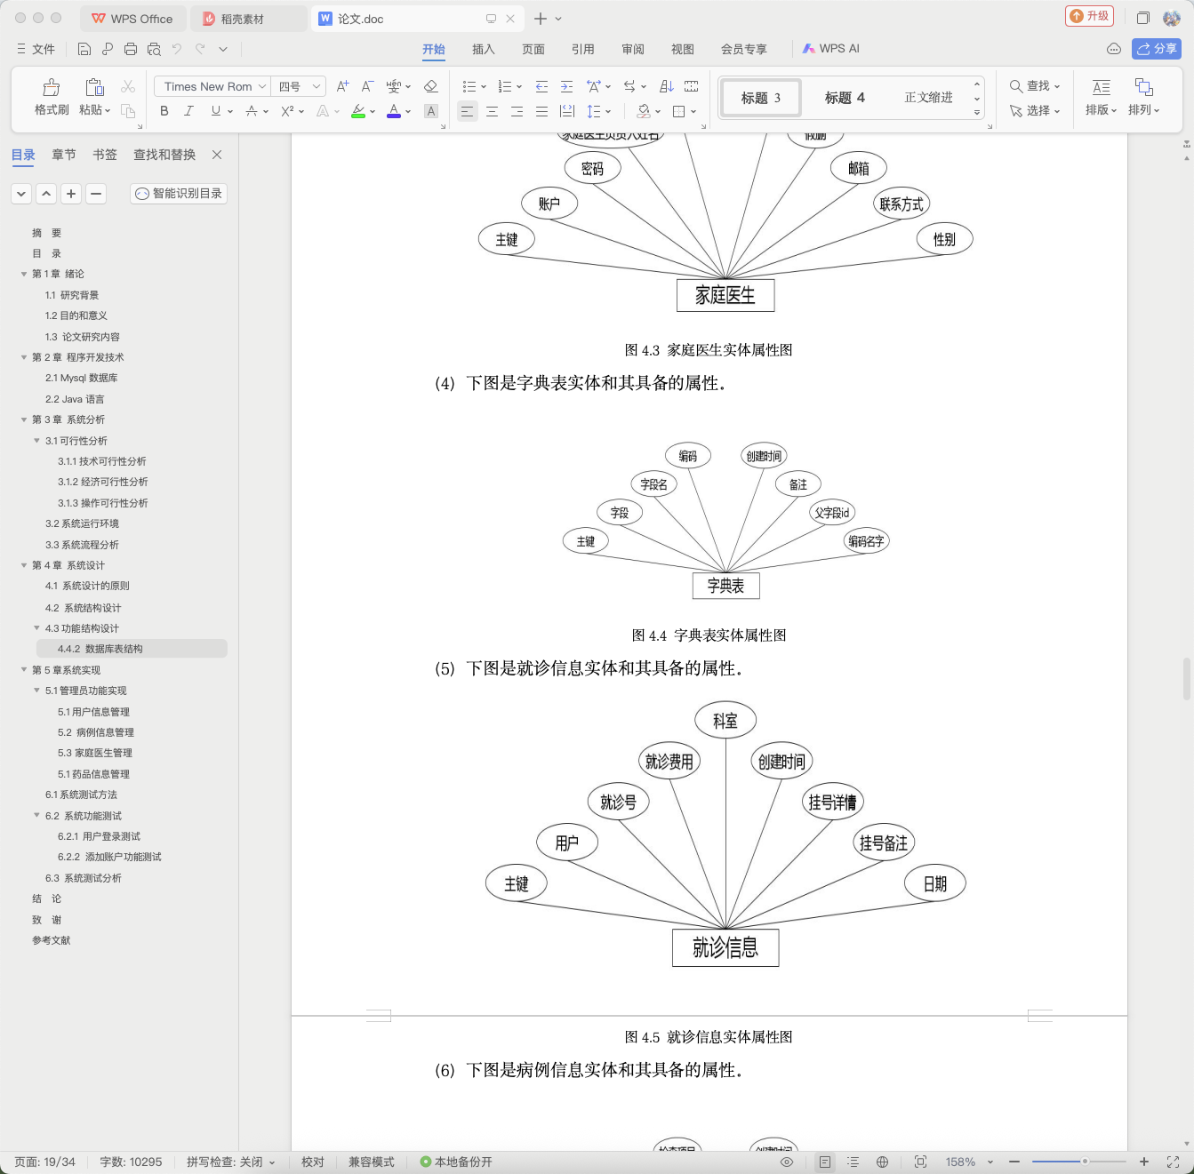Image resolution: width=1194 pixels, height=1174 pixels.
Task: Click the center alignment icon
Action: [x=492, y=111]
